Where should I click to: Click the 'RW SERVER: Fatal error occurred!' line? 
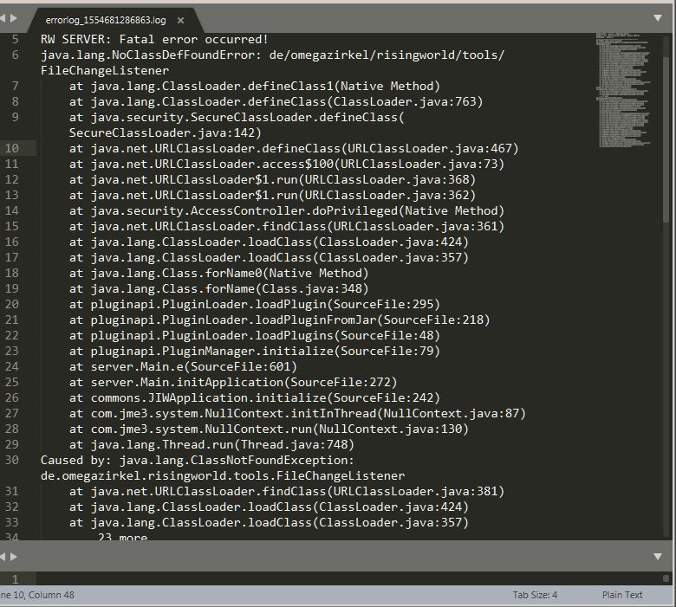(154, 40)
